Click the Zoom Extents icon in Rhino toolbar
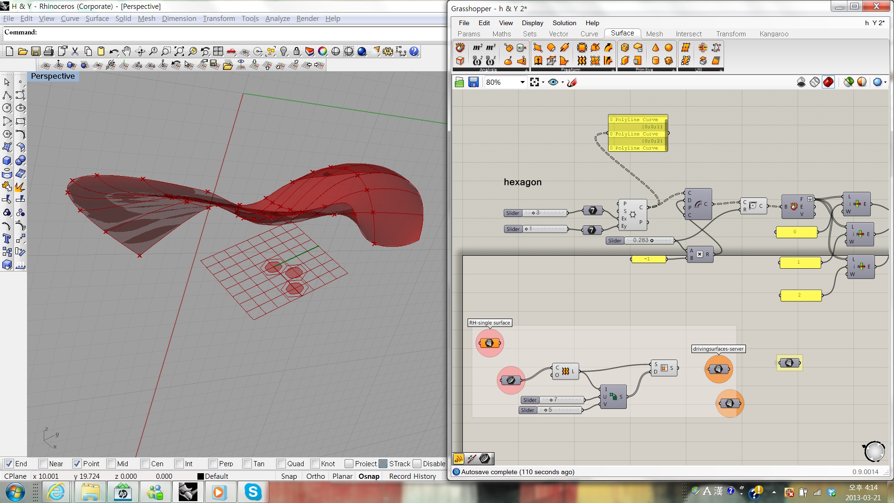The height and width of the screenshot is (503, 894). click(179, 51)
